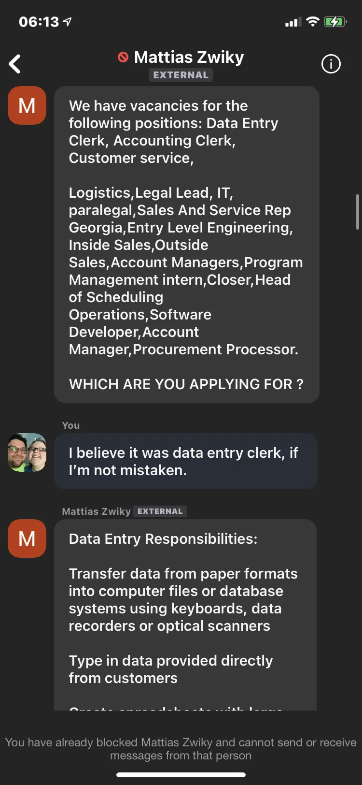Tap the red blocked status icon
Screen dimensions: 362x785
click(123, 58)
